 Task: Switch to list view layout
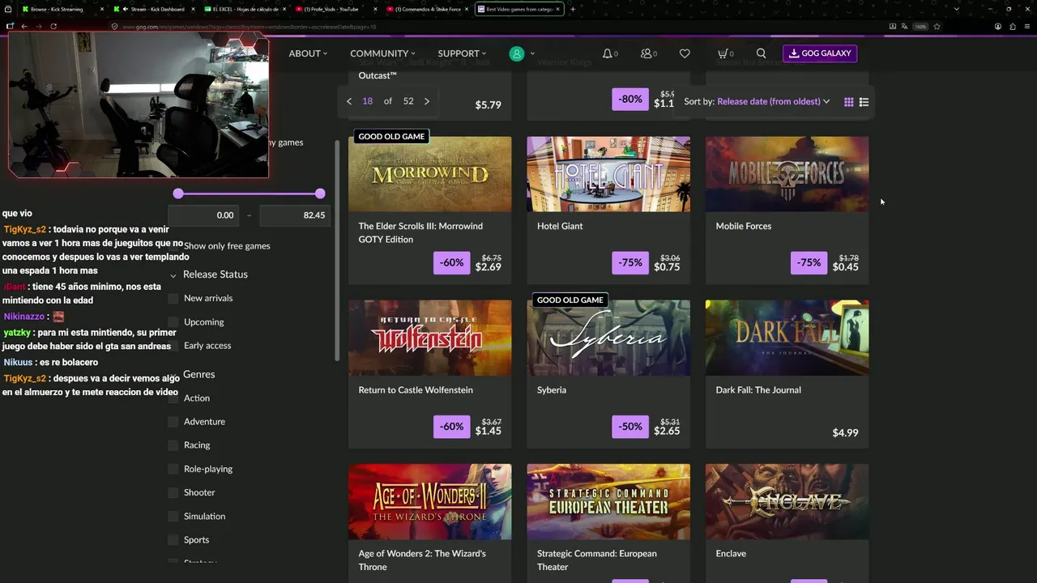click(864, 102)
